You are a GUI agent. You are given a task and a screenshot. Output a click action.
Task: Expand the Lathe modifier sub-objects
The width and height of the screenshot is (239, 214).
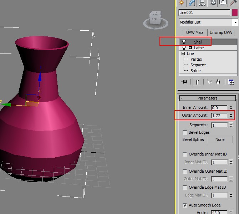(190, 48)
